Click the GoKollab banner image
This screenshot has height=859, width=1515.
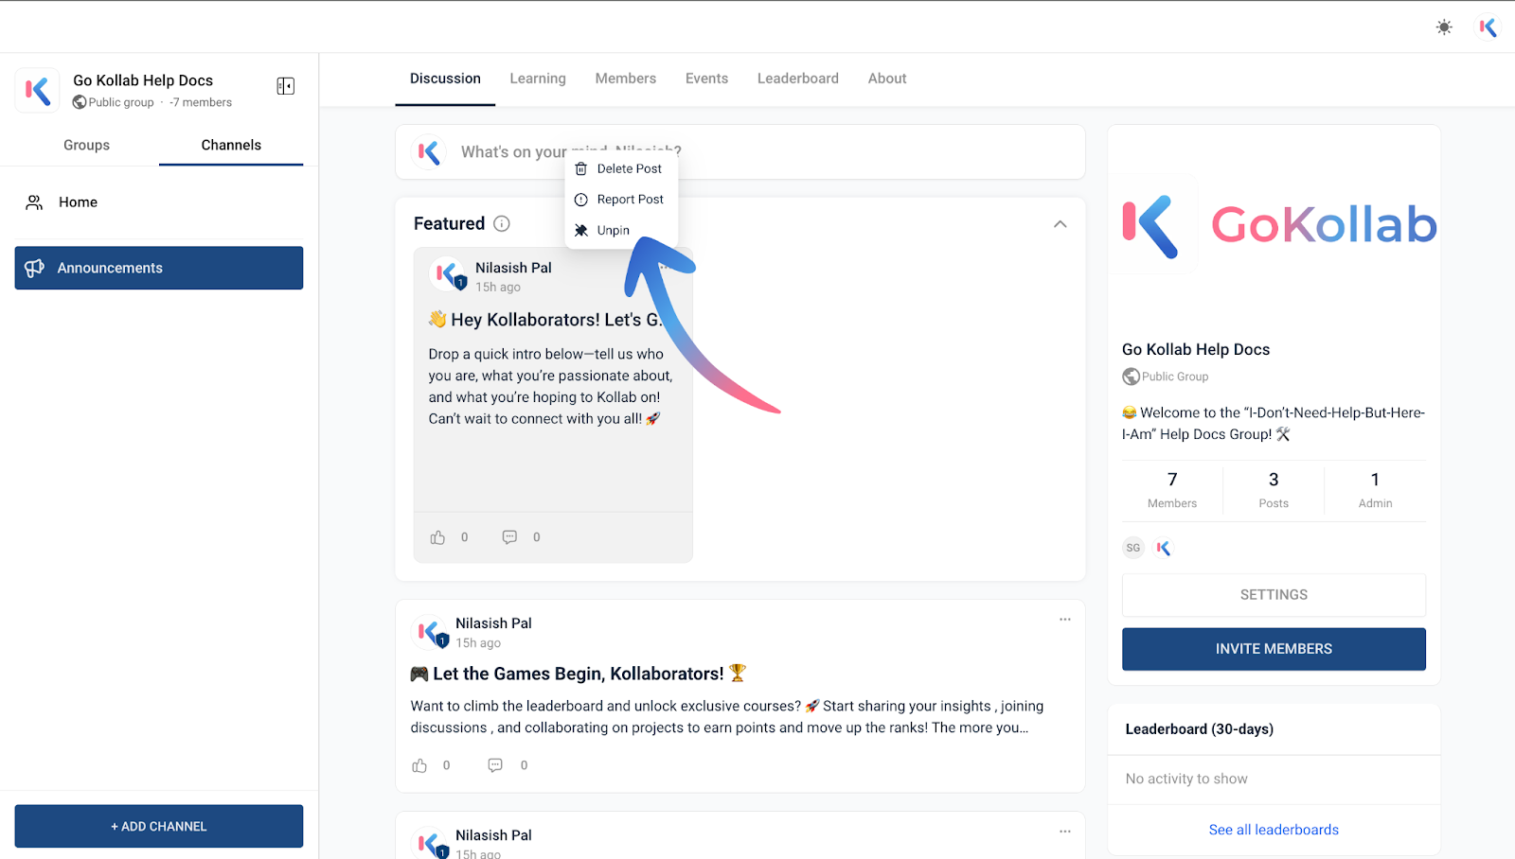[1274, 224]
